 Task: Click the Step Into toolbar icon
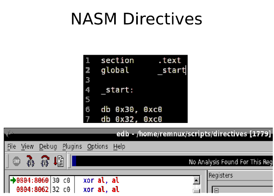point(30,161)
